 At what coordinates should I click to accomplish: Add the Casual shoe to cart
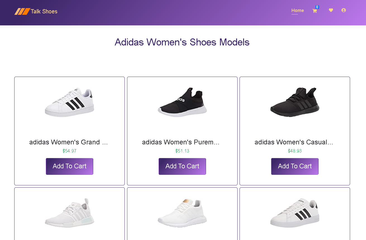295,166
